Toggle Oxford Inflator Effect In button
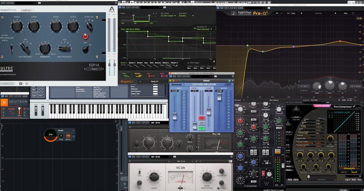364x191 pixels. coord(202,128)
